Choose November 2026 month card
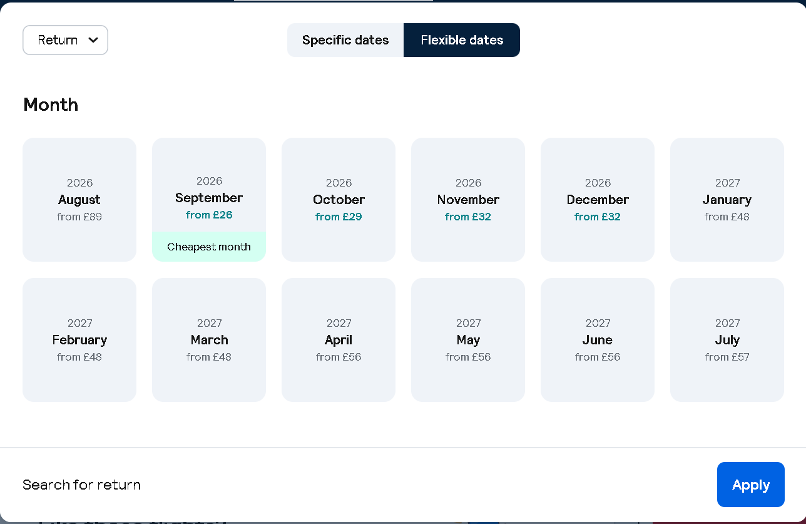The width and height of the screenshot is (806, 524). coord(468,200)
